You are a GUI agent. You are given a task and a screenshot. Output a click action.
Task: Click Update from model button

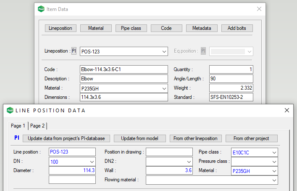click(139, 138)
